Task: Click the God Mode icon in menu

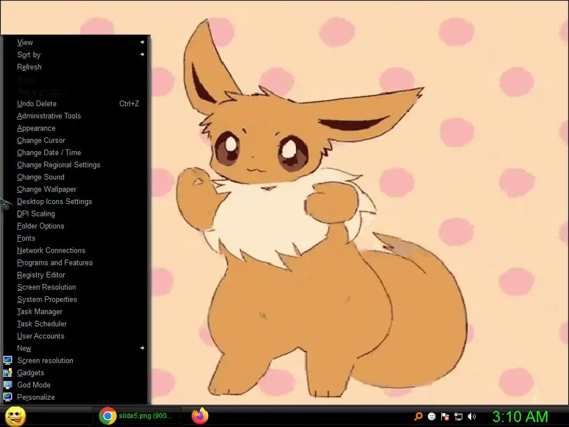Action: 8,385
